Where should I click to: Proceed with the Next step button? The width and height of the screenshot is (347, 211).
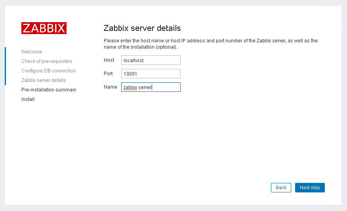pos(310,188)
